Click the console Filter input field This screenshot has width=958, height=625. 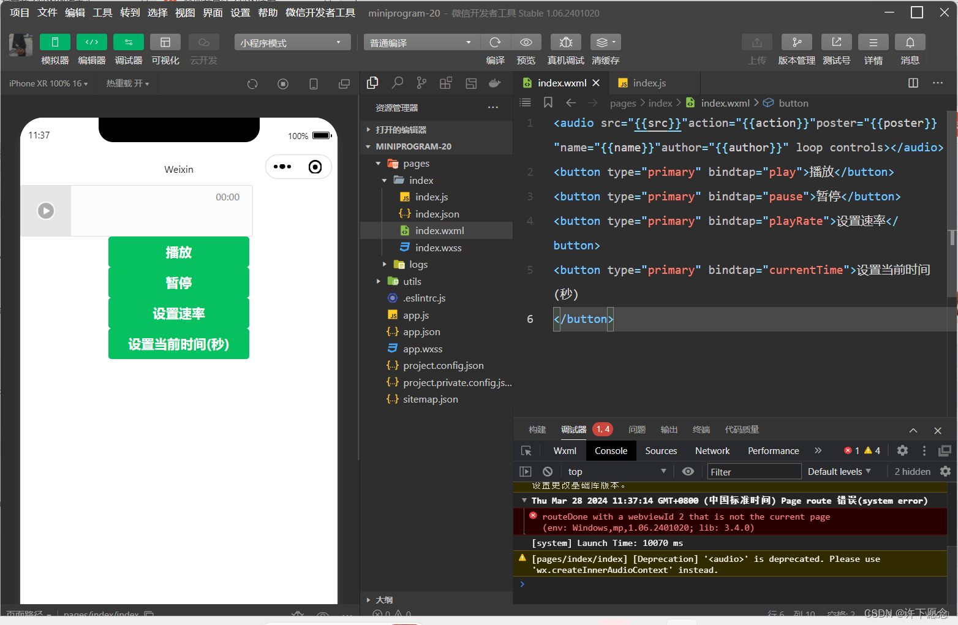point(754,471)
